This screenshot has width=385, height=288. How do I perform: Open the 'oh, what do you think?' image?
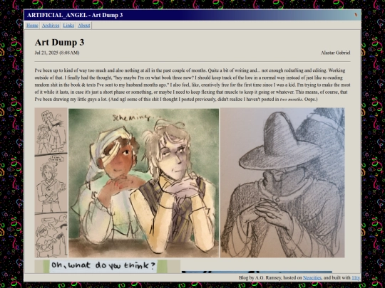107,266
